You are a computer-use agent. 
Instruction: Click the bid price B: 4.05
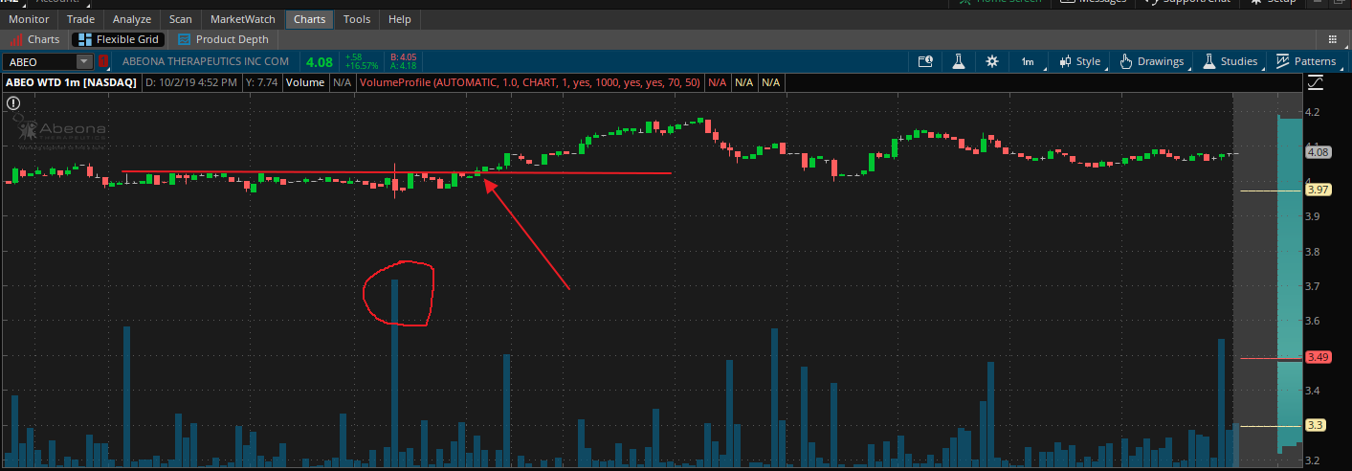403,57
